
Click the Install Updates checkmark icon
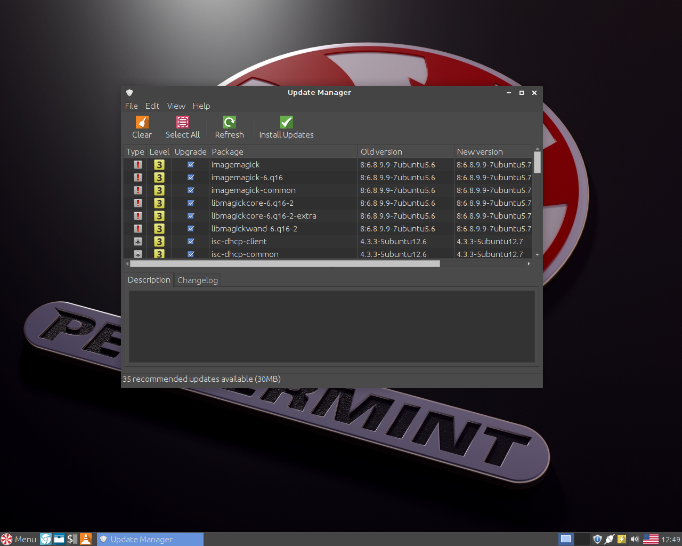287,122
